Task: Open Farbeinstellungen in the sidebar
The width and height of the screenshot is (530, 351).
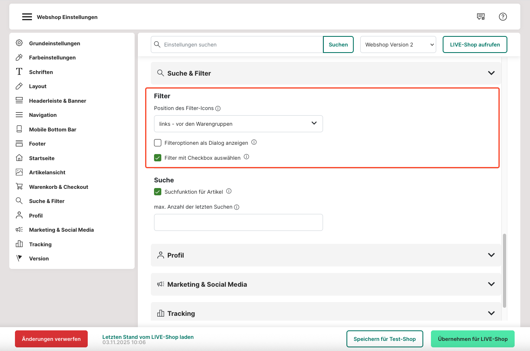Action: pyautogui.click(x=52, y=57)
